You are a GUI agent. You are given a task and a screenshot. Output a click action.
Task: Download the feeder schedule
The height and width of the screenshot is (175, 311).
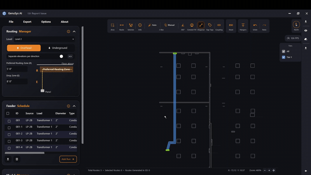pyautogui.click(x=8, y=159)
